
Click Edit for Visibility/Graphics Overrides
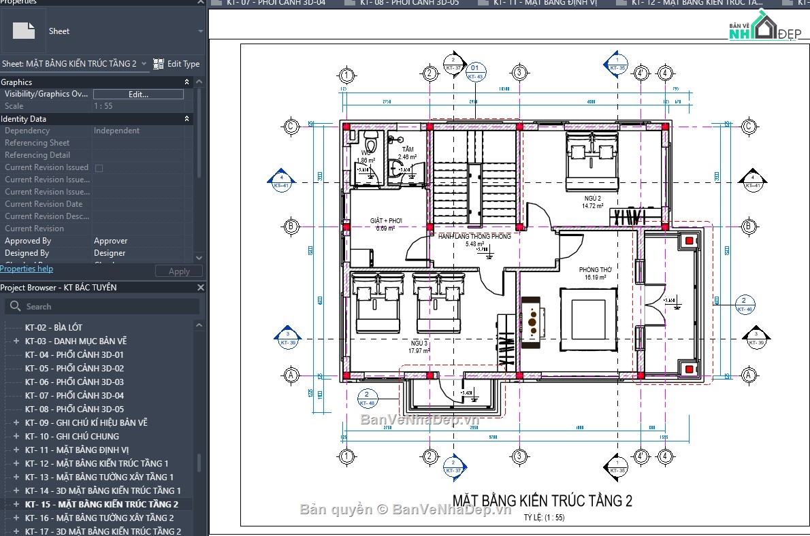(x=138, y=94)
